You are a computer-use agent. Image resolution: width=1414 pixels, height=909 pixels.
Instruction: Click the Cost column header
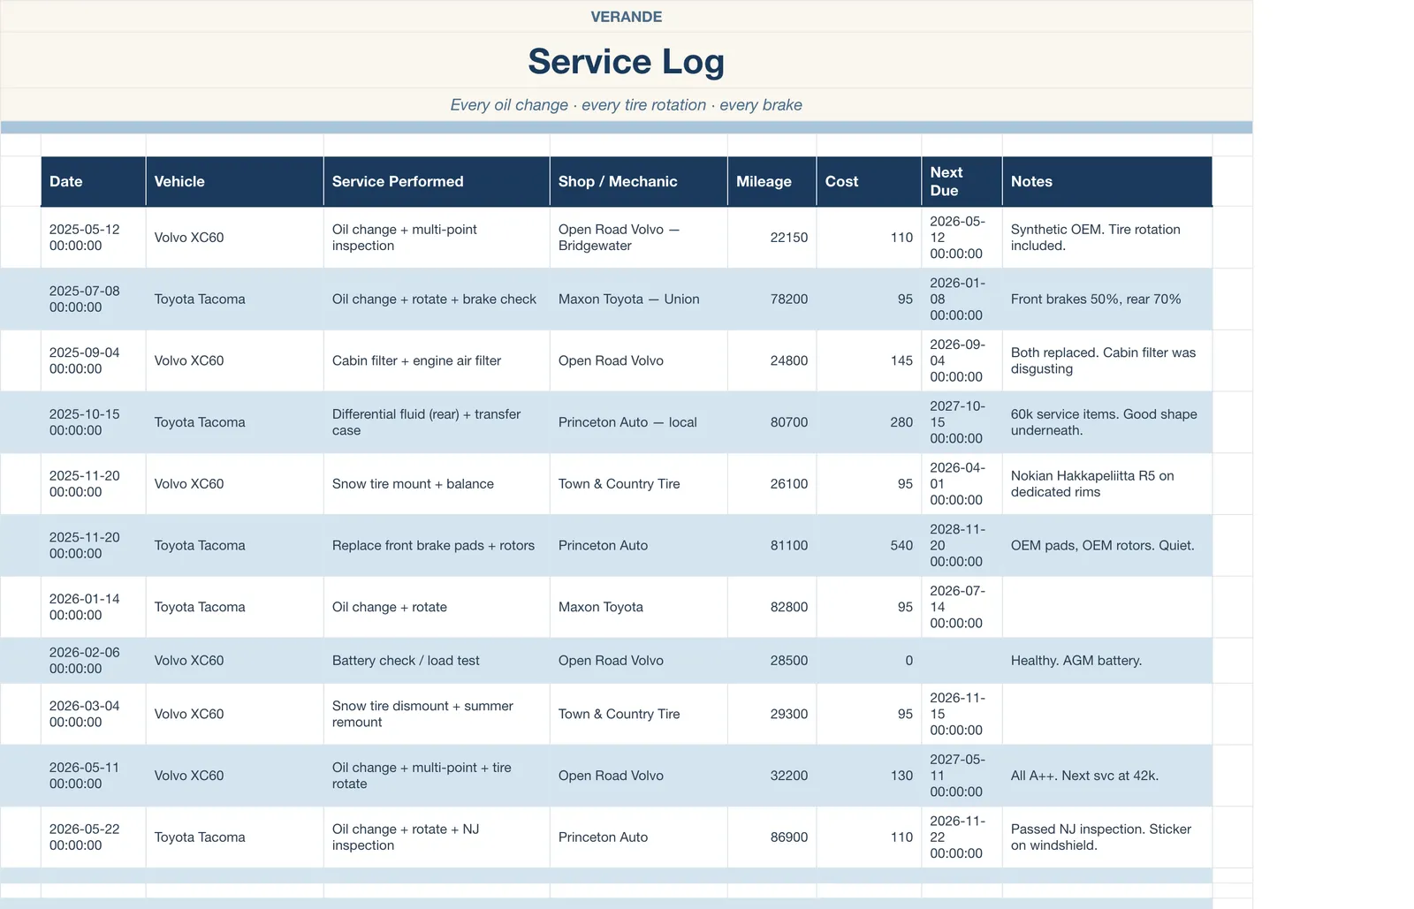[x=870, y=181]
